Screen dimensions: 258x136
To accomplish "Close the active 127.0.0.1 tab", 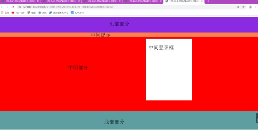I will tap(201, 1).
